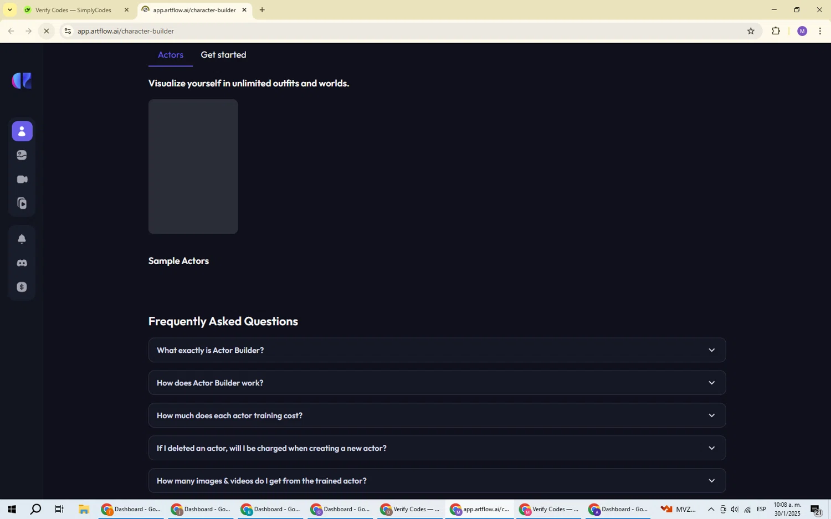
Task: Open the Artflow logo home link
Action: pos(22,81)
